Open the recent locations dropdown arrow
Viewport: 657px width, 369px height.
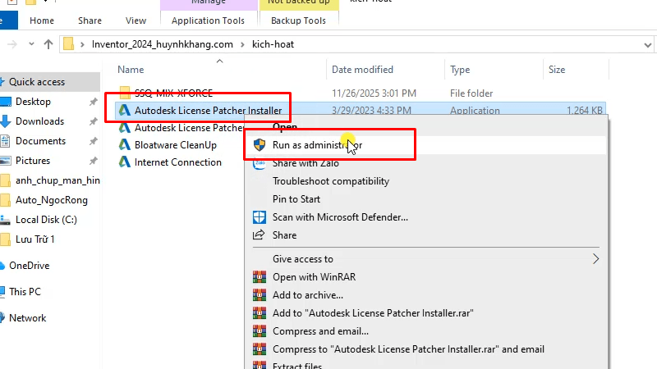[x=32, y=43]
